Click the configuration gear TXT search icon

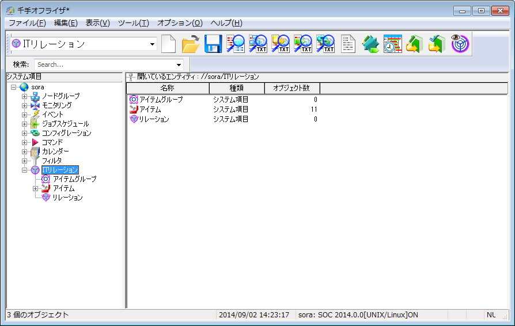[325, 44]
